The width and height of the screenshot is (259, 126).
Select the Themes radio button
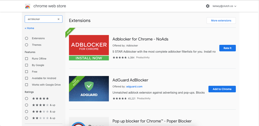click(26, 45)
